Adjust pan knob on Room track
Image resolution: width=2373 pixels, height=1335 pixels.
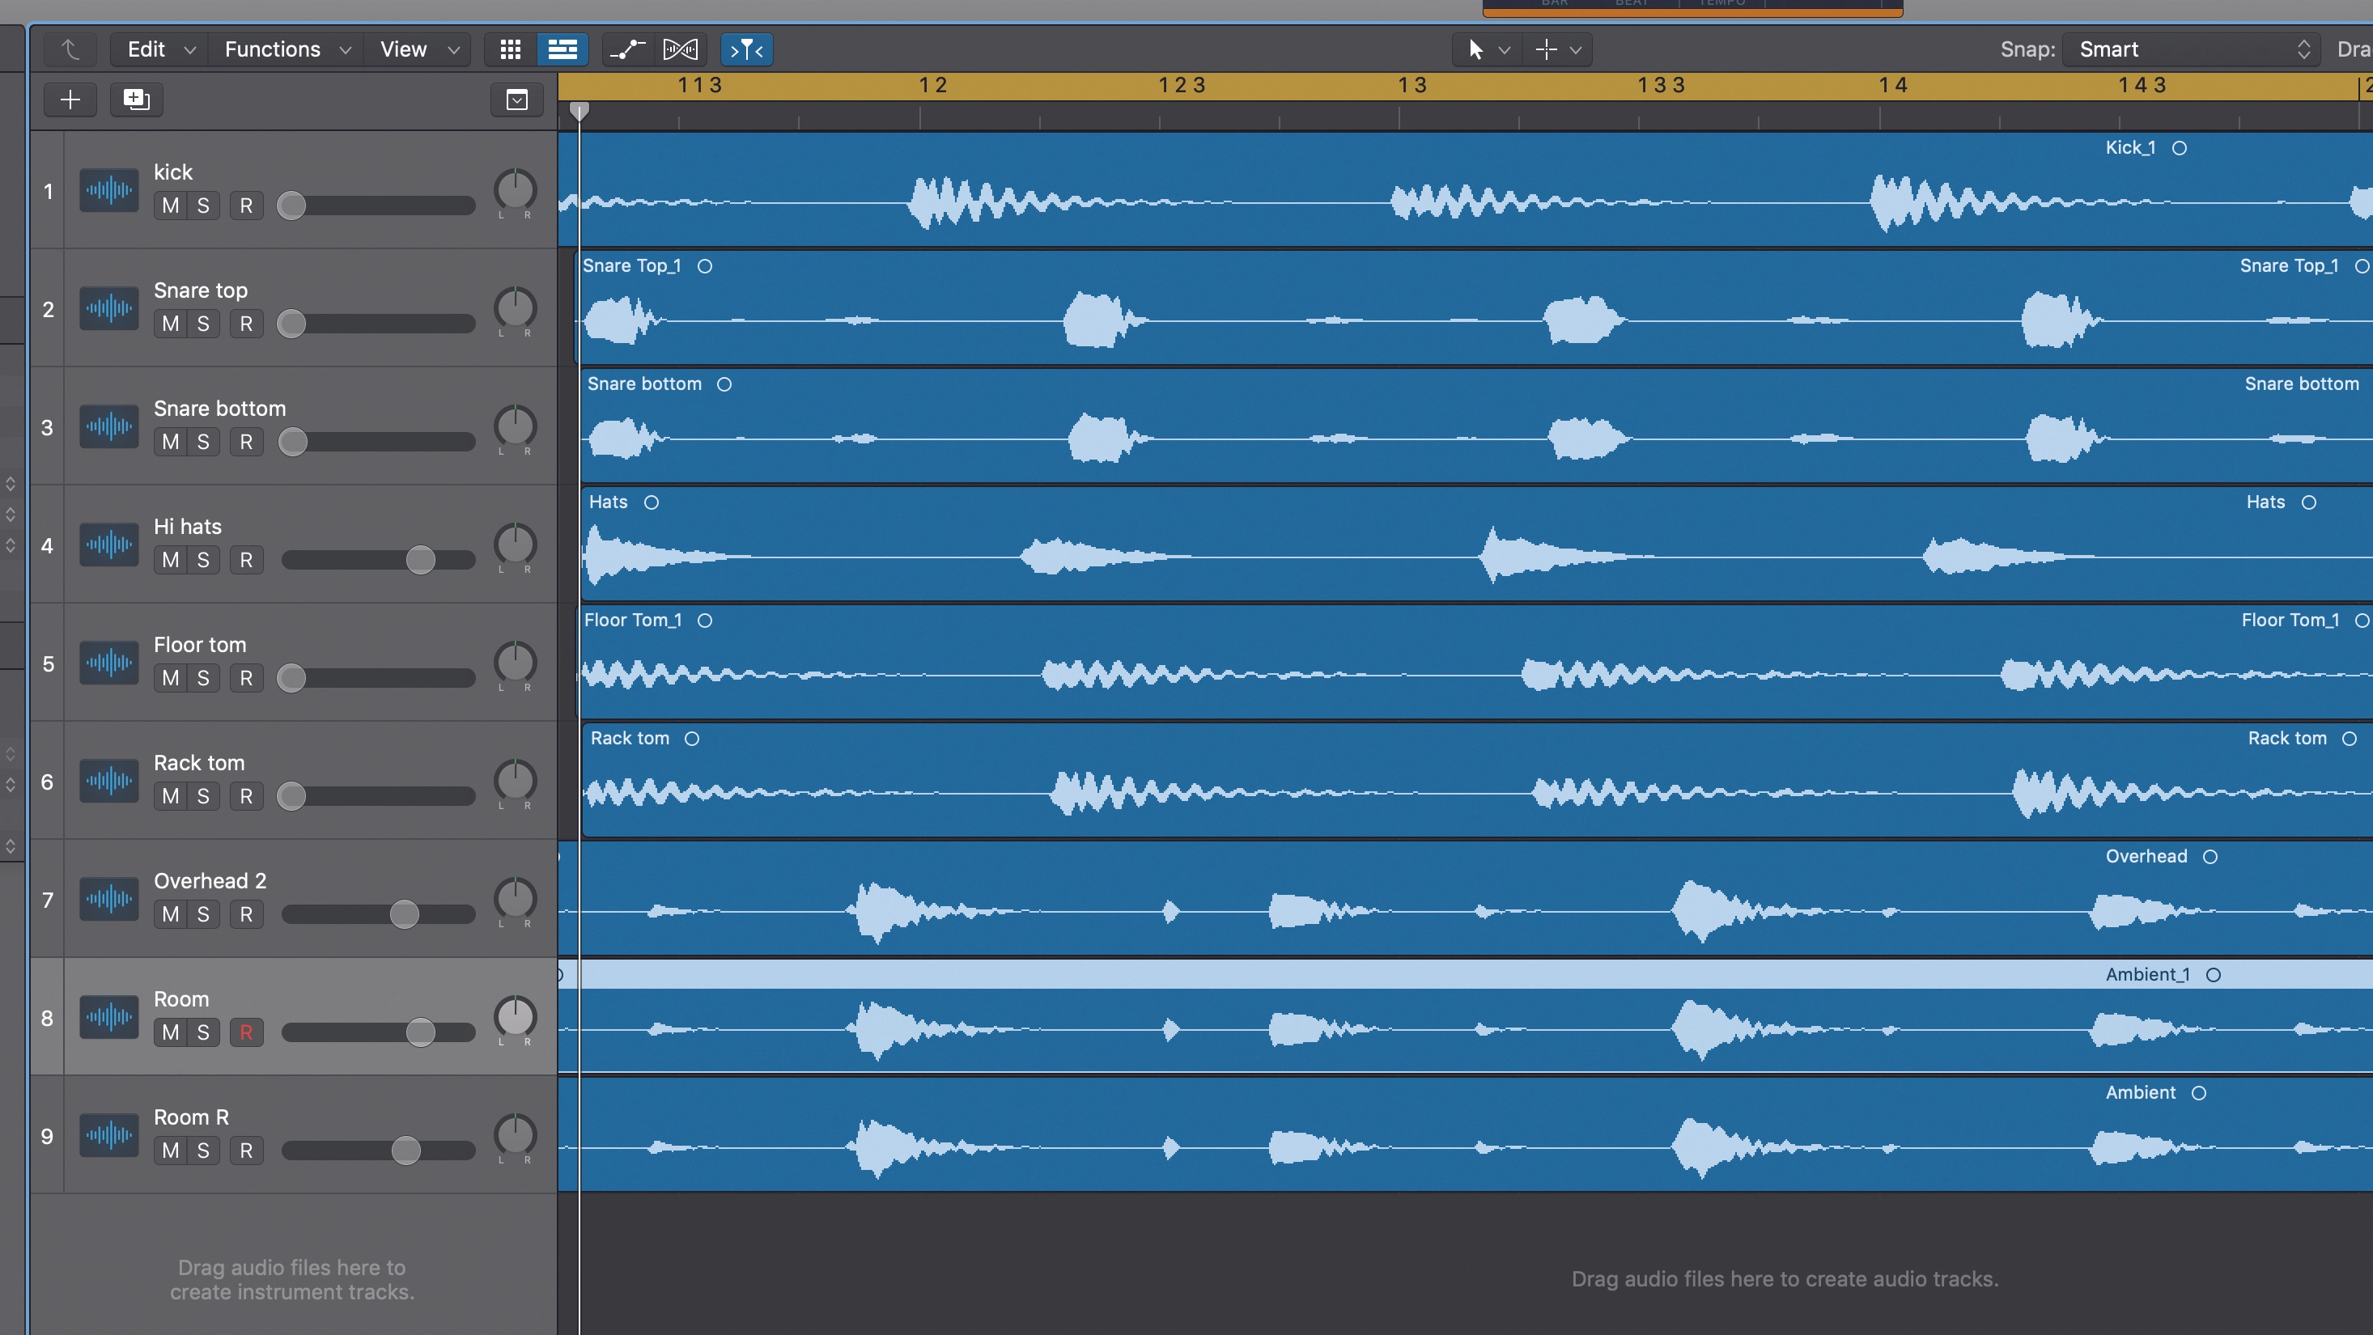(515, 1016)
